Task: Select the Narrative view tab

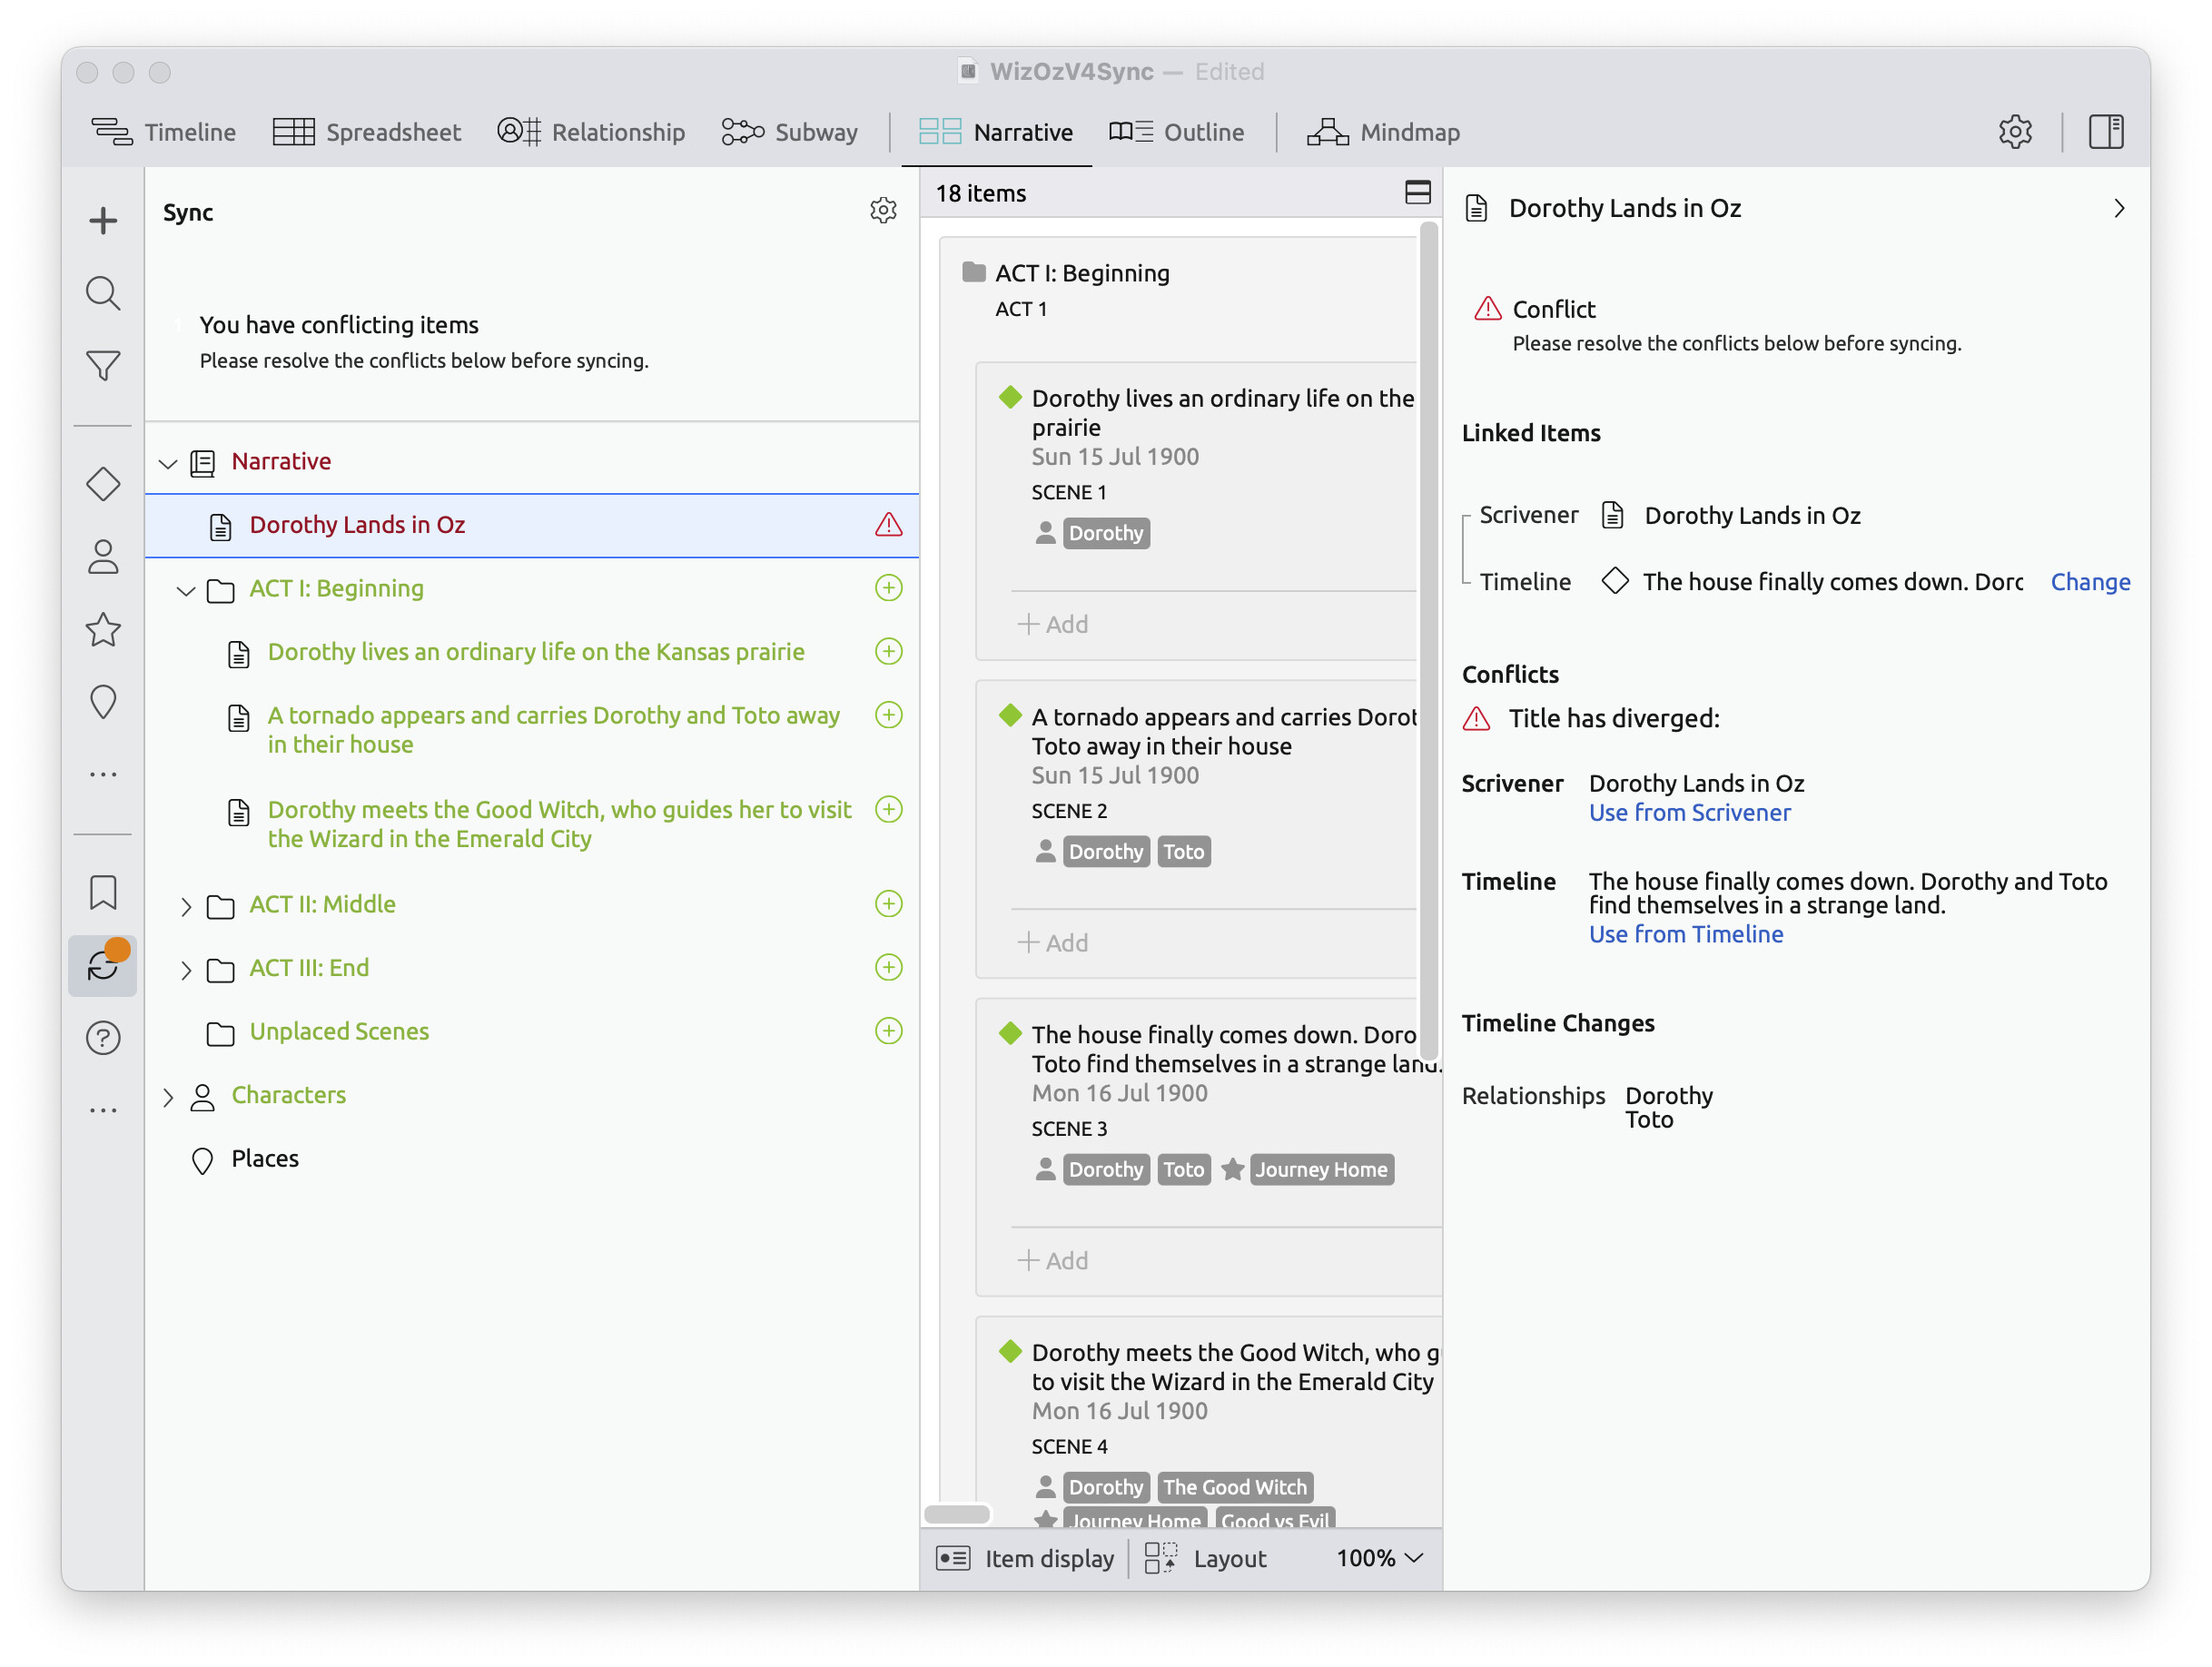Action: click(995, 132)
